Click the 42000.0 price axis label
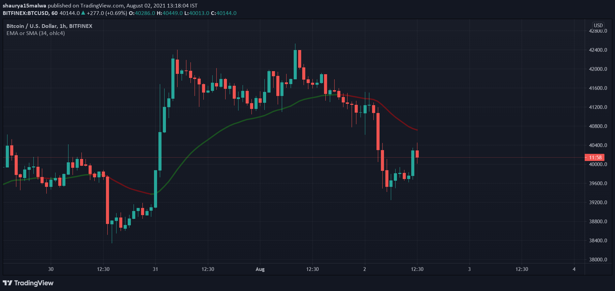The image size is (615, 291). [598, 69]
